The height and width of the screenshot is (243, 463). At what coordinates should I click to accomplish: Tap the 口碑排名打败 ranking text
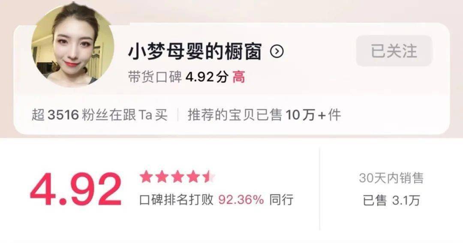point(176,200)
